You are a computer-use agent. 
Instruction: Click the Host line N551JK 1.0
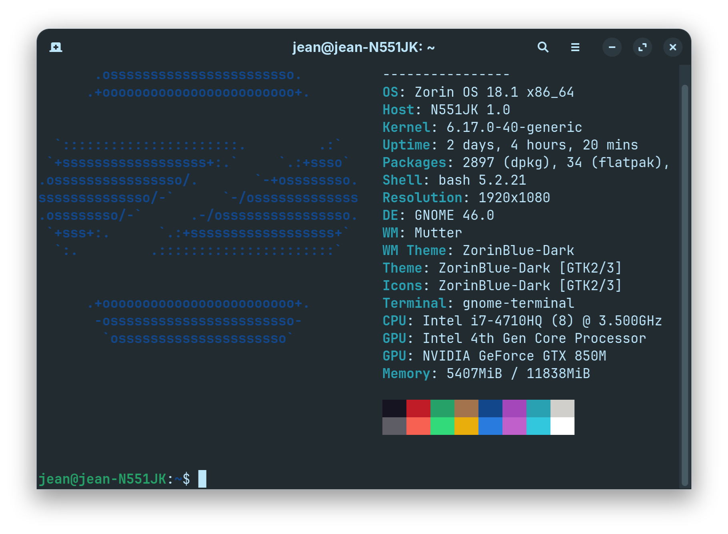(446, 110)
